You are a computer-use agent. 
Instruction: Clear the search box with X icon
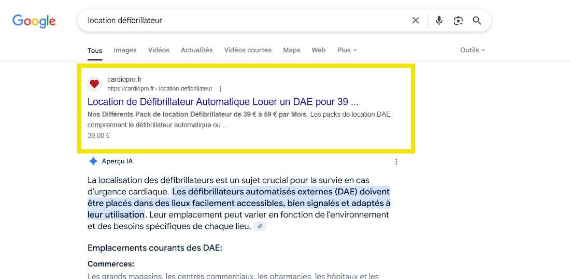415,21
